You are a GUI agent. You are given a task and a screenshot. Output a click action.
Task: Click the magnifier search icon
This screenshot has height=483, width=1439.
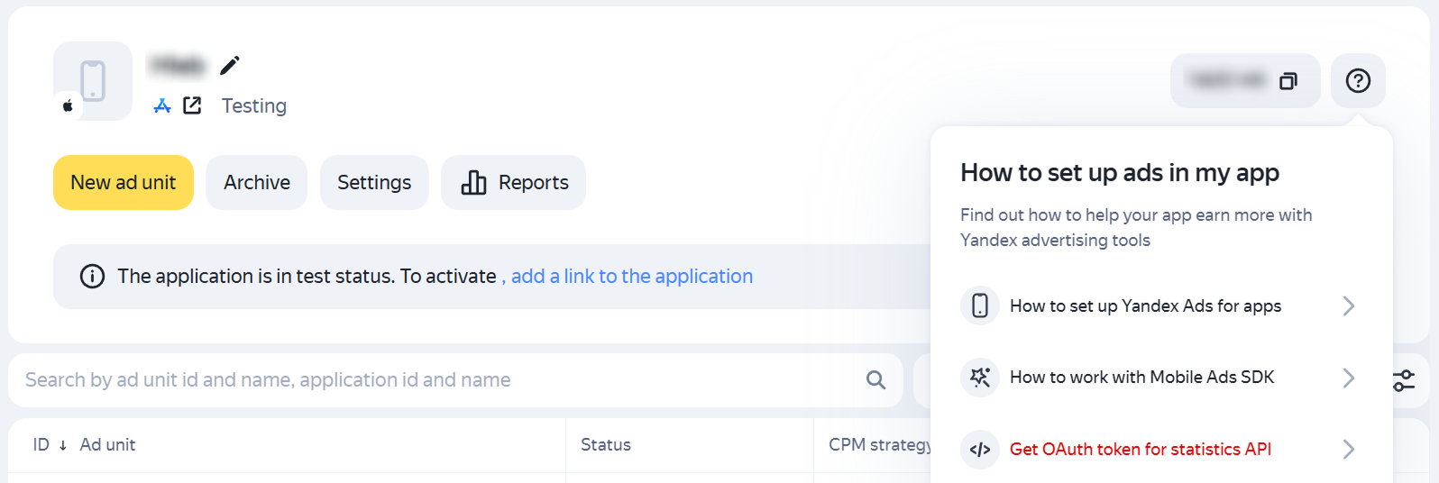pos(875,380)
